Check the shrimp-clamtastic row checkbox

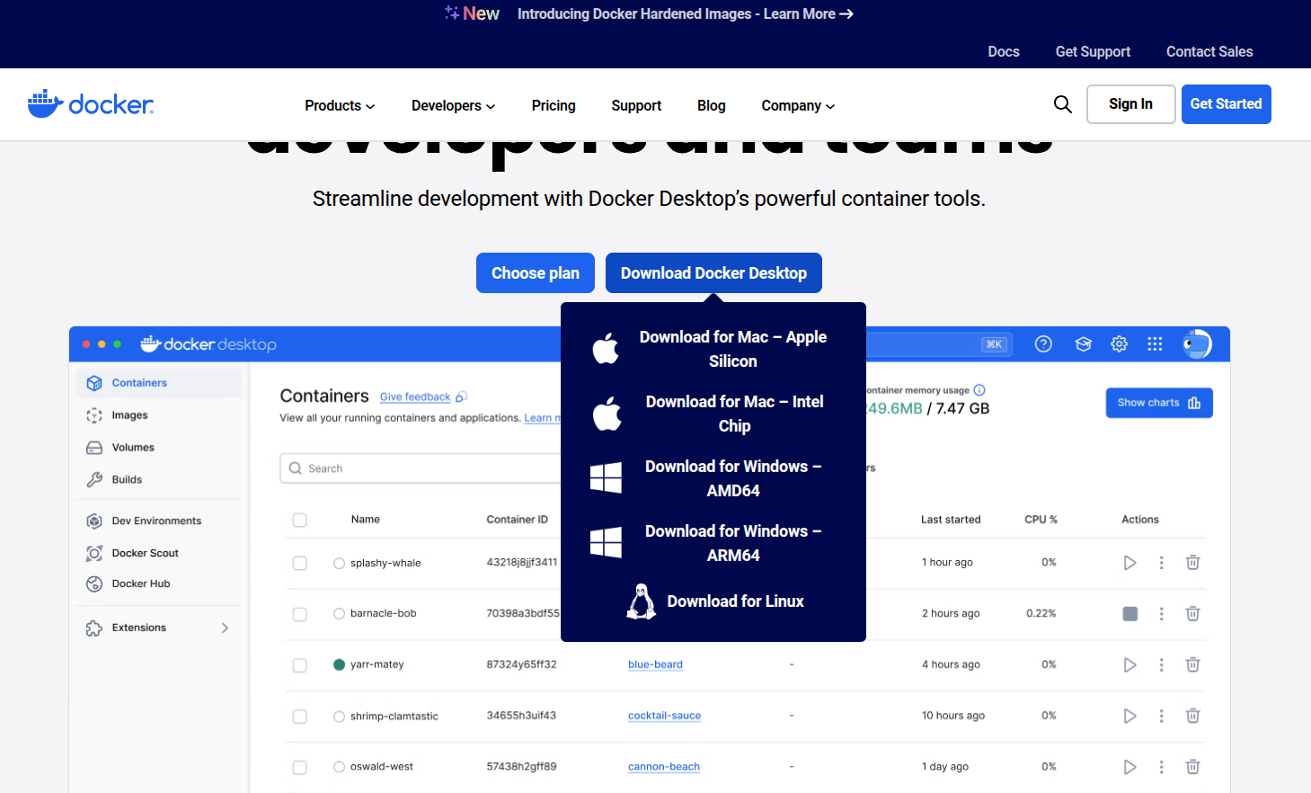(x=300, y=717)
